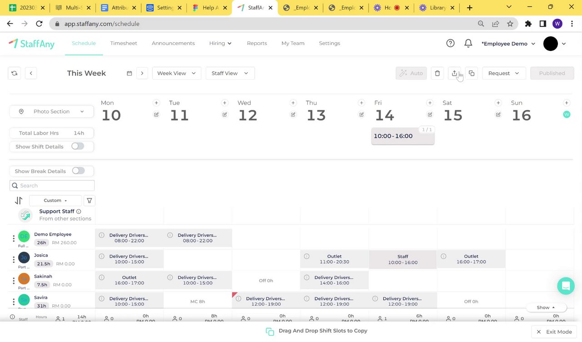The width and height of the screenshot is (582, 342).
Task: Switch to the Timesheet tab
Action: click(124, 43)
